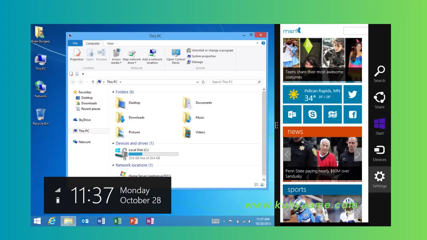
Task: Select Brian Burgess desktop folder
Action: 40,35
